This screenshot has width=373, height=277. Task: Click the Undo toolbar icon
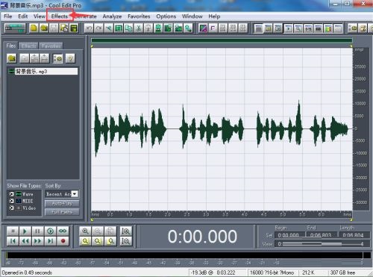[x=89, y=28]
